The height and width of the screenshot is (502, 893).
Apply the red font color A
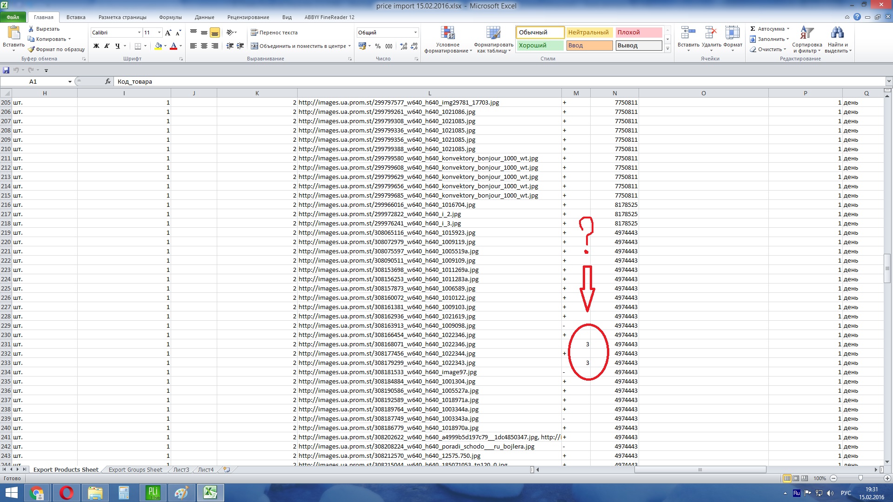click(x=173, y=46)
